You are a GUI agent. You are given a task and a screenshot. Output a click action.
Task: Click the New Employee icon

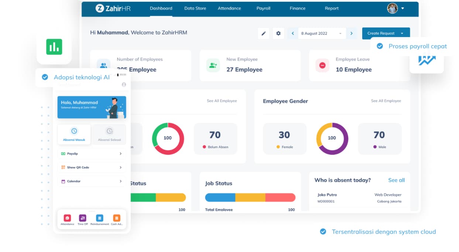tap(213, 65)
